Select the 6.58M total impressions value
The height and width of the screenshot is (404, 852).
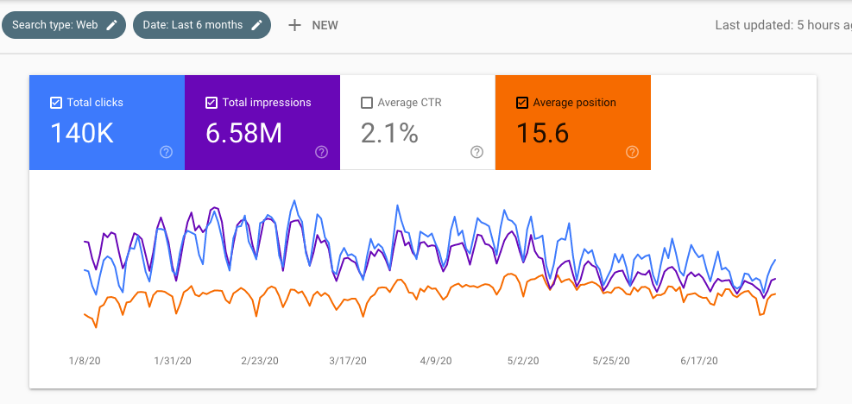click(244, 133)
